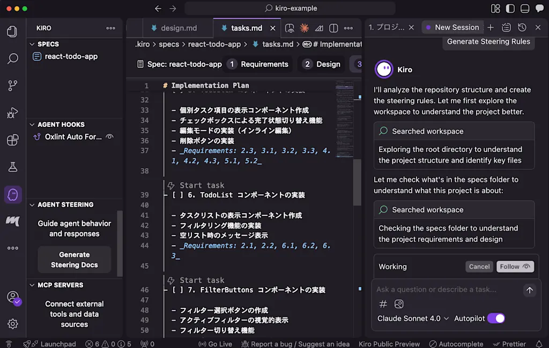Switch to the New Session chat tab
The image size is (549, 348).
coord(452,27)
